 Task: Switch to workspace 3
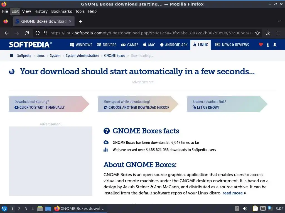tap(26, 209)
